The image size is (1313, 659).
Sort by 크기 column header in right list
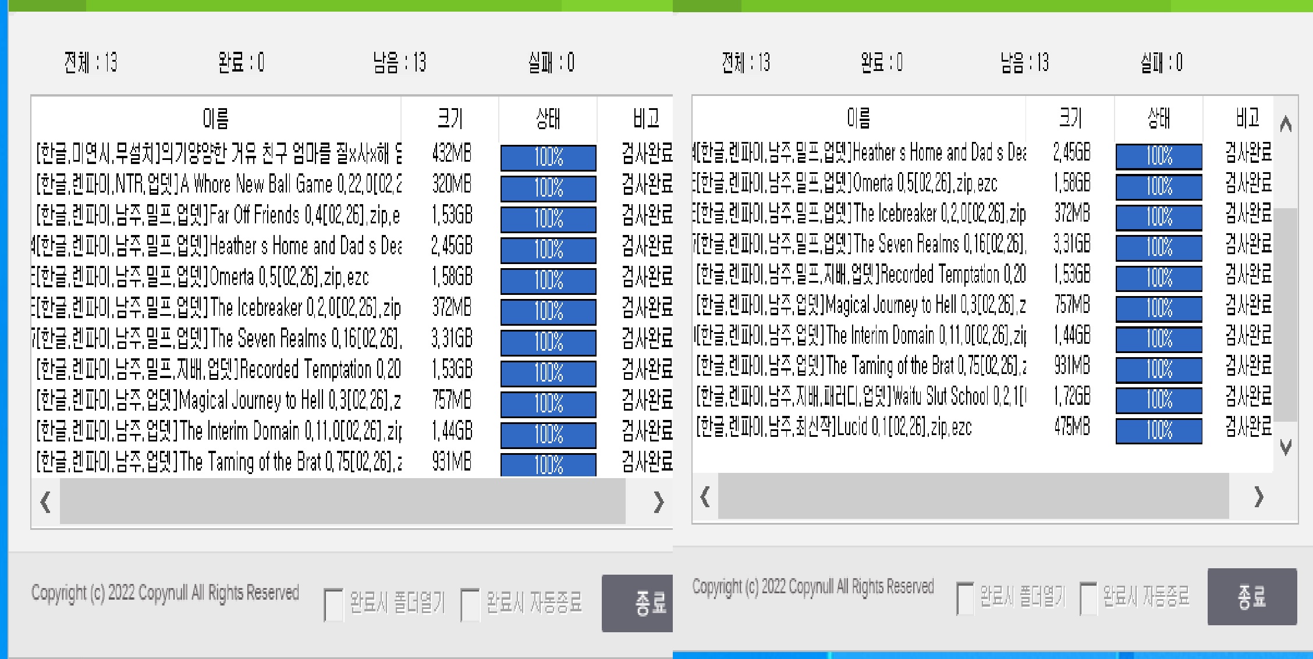pyautogui.click(x=1070, y=118)
